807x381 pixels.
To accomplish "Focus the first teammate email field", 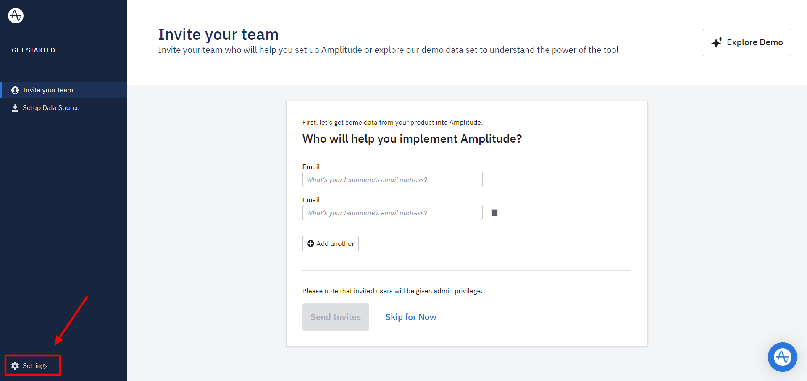I will pyautogui.click(x=392, y=180).
